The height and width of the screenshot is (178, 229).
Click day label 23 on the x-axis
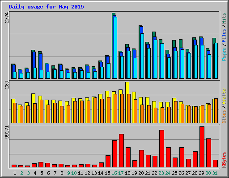[161, 173]
